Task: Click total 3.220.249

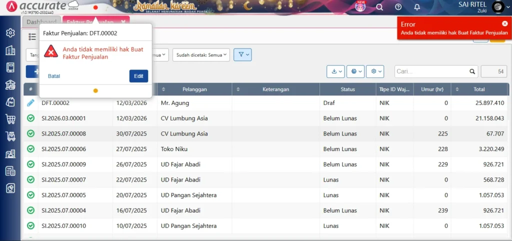Action: (491, 149)
